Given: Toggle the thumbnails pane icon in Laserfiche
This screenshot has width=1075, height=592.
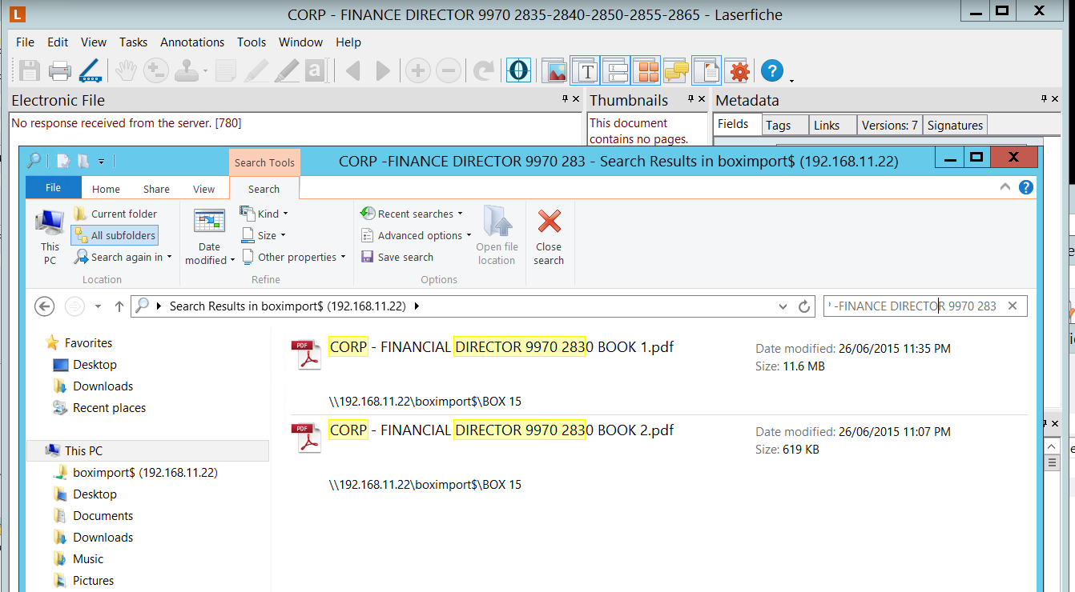Looking at the screenshot, I should pyautogui.click(x=646, y=71).
